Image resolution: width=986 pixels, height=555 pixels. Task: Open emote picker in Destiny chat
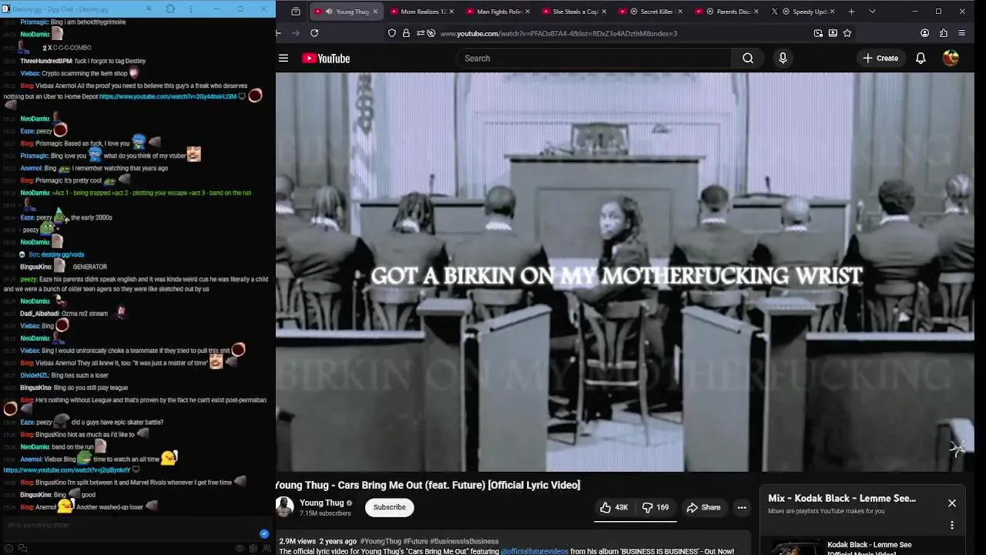point(10,548)
